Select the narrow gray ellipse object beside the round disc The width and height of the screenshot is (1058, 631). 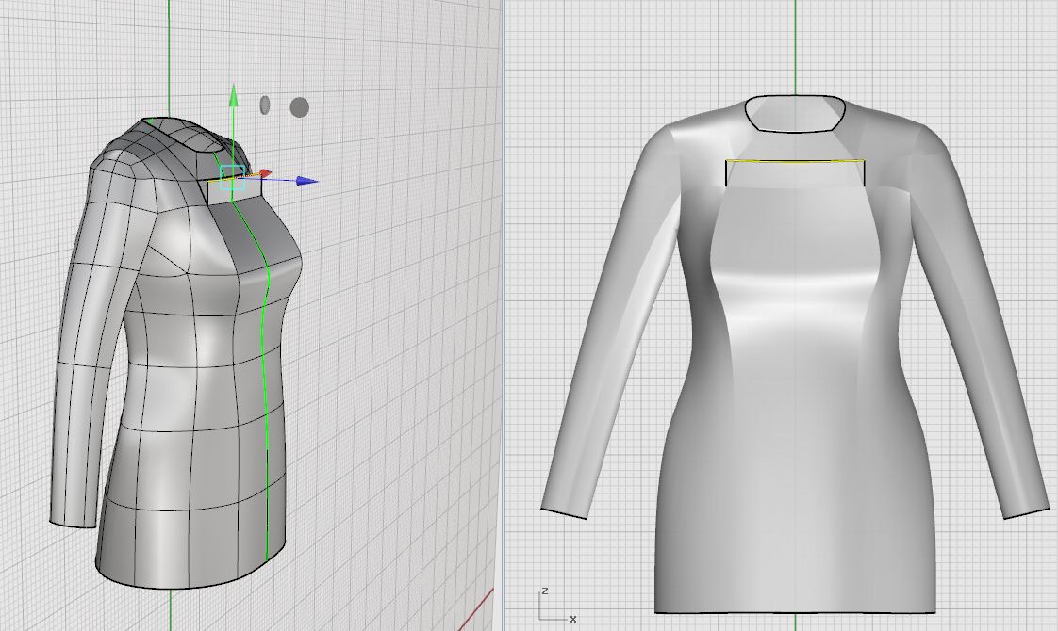pyautogui.click(x=264, y=105)
